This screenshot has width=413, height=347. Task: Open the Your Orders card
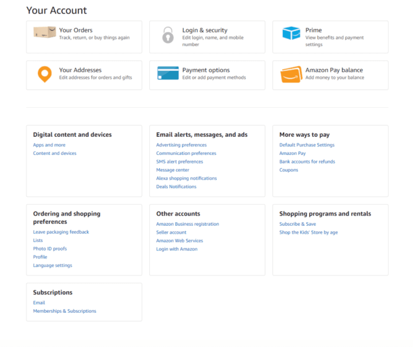tap(84, 37)
